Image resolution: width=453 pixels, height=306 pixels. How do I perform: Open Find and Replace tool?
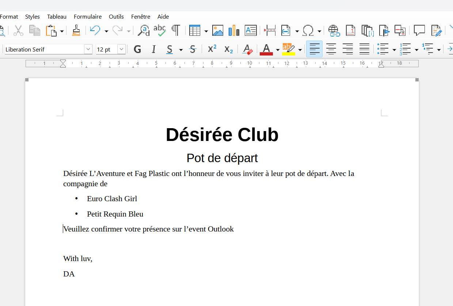tap(143, 31)
